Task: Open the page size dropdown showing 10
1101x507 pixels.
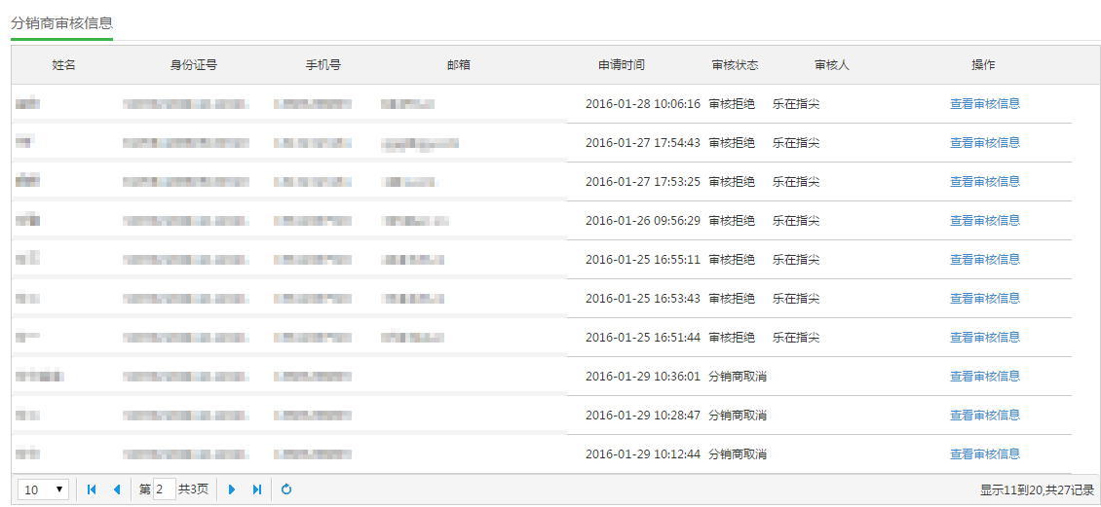Action: click(x=44, y=489)
